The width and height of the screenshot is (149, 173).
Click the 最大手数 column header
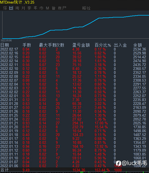(x=47, y=45)
